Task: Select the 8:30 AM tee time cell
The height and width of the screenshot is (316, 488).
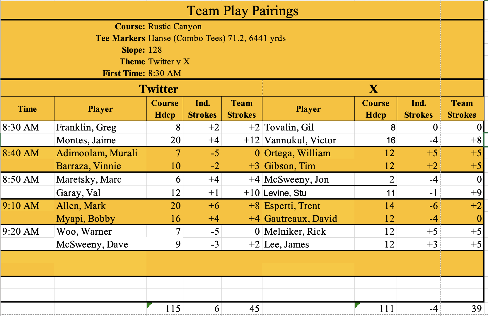Action: [x=21, y=128]
